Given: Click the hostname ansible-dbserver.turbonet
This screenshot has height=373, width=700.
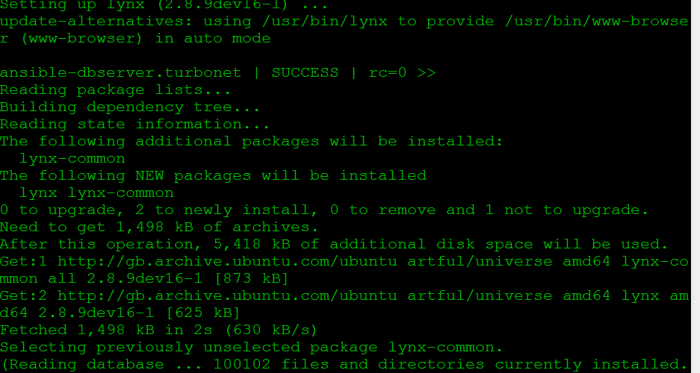Looking at the screenshot, I should tap(120, 72).
